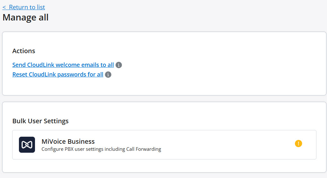Click the yellow warning icon on MiVoice Business
Image resolution: width=327 pixels, height=178 pixels.
[298, 143]
